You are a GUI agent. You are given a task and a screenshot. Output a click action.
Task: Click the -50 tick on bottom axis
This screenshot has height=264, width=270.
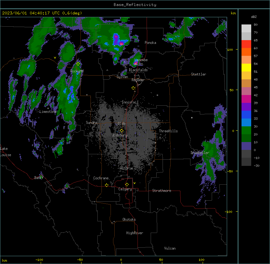80,260
